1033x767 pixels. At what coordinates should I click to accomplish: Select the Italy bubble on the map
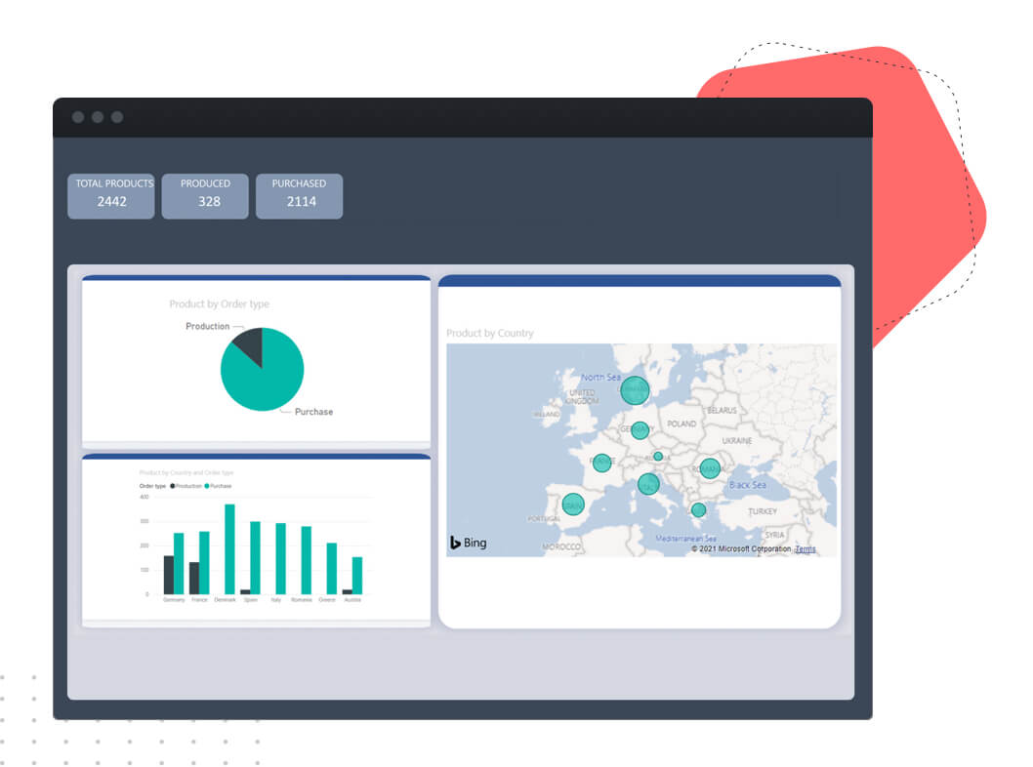tap(648, 485)
